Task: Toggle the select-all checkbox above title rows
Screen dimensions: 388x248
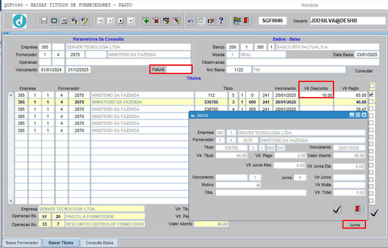Action: [x=372, y=86]
